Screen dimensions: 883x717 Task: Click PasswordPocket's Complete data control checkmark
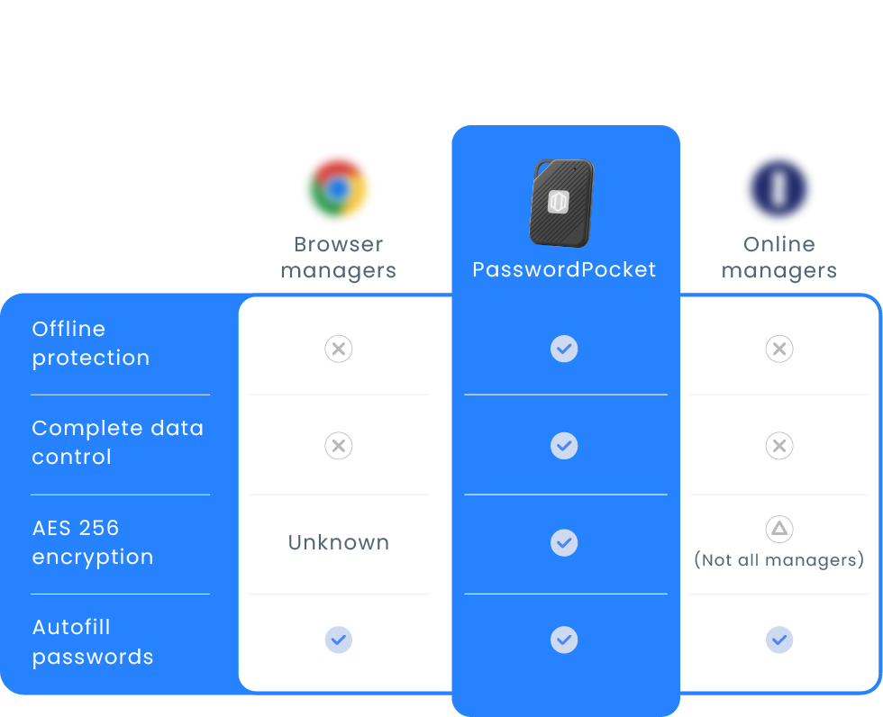tap(564, 446)
